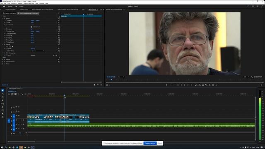Open the File menu
The height and width of the screenshot is (149, 265).
[2, 3]
